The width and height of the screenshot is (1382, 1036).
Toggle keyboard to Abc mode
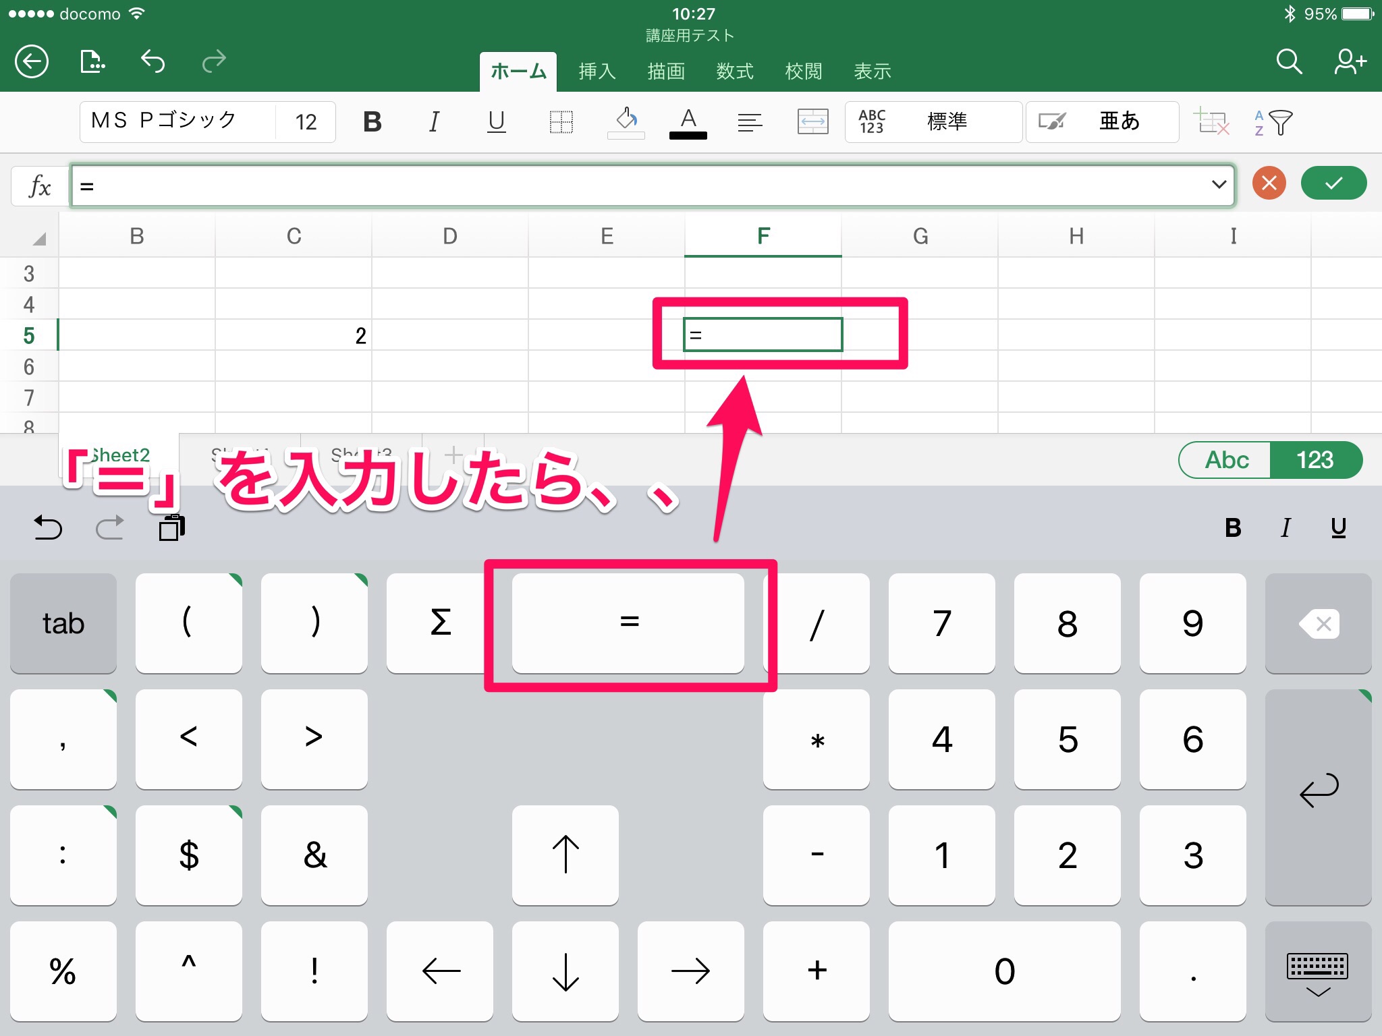click(x=1226, y=460)
